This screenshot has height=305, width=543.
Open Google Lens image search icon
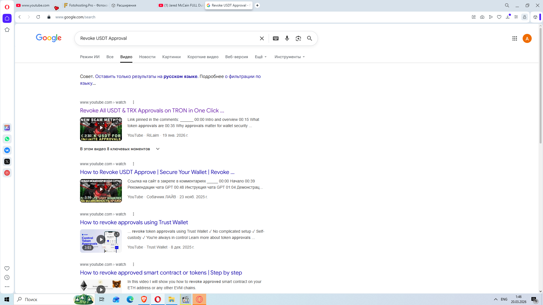point(298,38)
